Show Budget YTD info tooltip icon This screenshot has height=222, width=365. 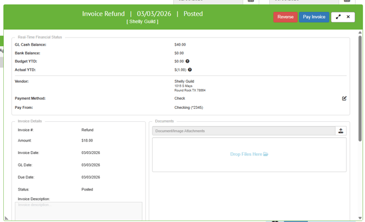(187, 61)
